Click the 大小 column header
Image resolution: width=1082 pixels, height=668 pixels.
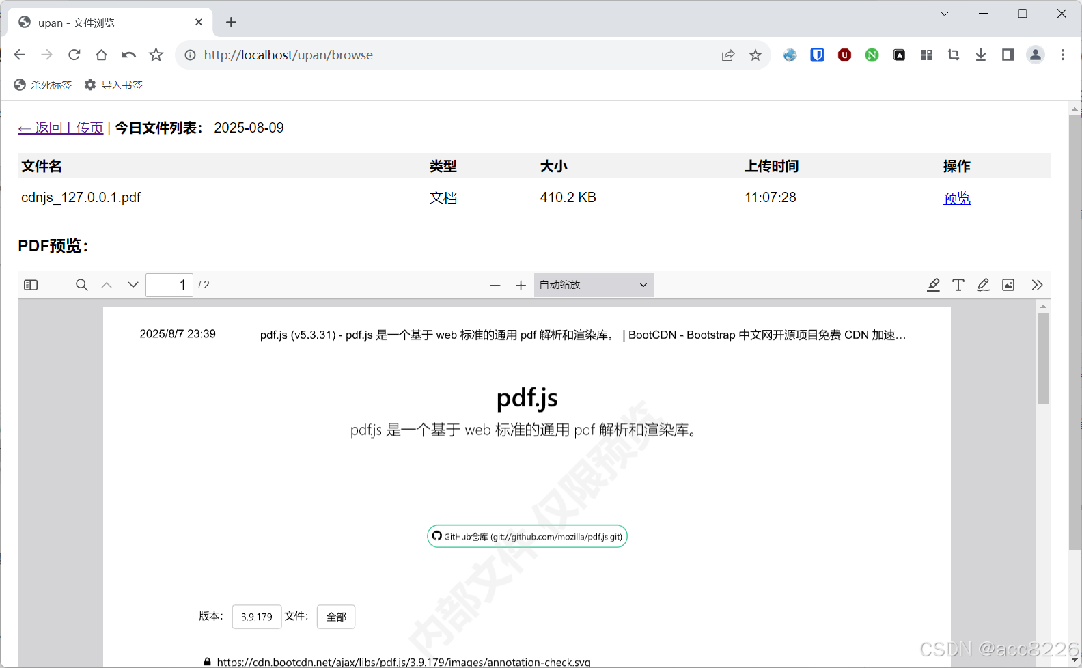pyautogui.click(x=553, y=166)
